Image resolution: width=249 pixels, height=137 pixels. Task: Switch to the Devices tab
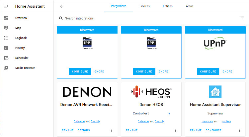144,6
